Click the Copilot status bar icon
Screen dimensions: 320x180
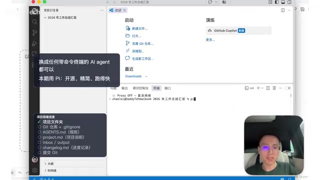point(282,179)
